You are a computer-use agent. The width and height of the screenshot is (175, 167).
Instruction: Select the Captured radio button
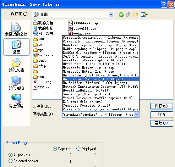[55, 149]
